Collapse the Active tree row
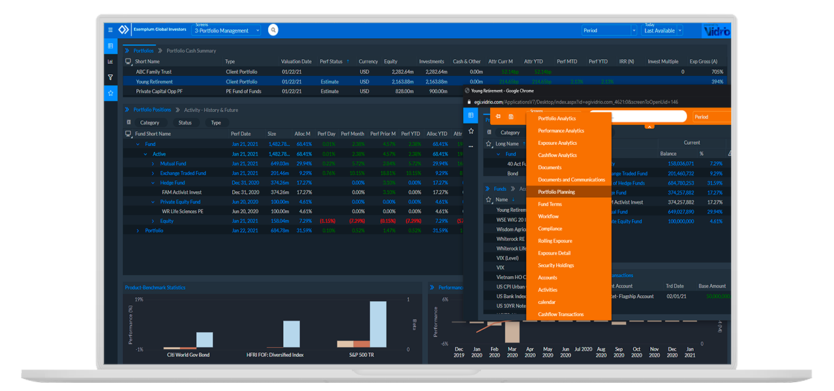This screenshot has width=834, height=391. tap(145, 154)
